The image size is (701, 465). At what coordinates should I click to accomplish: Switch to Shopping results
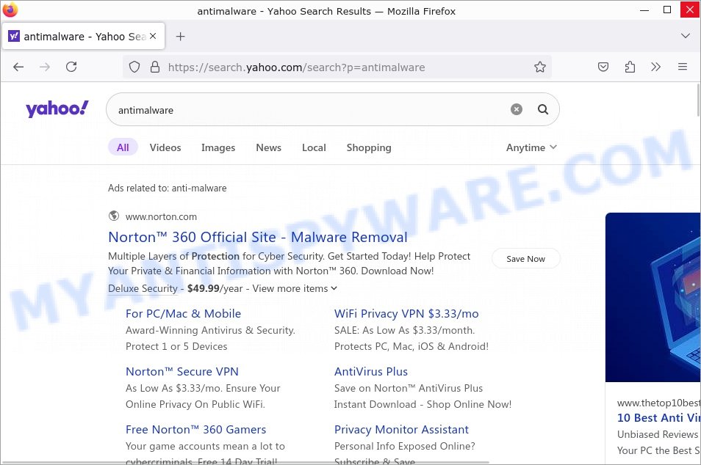point(369,147)
